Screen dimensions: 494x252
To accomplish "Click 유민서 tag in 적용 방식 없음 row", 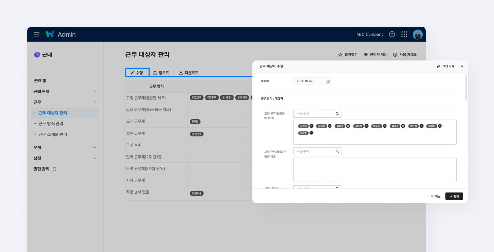I will (197, 193).
